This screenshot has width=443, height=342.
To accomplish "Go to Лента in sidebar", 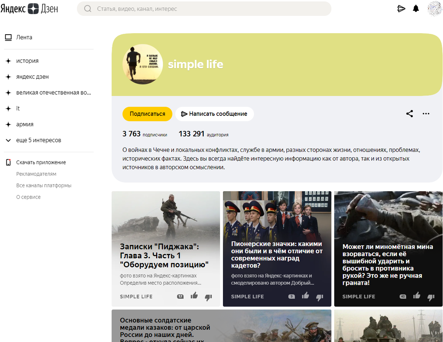I will [x=24, y=37].
